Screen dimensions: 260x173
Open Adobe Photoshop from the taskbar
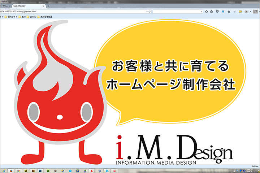click(x=40, y=171)
